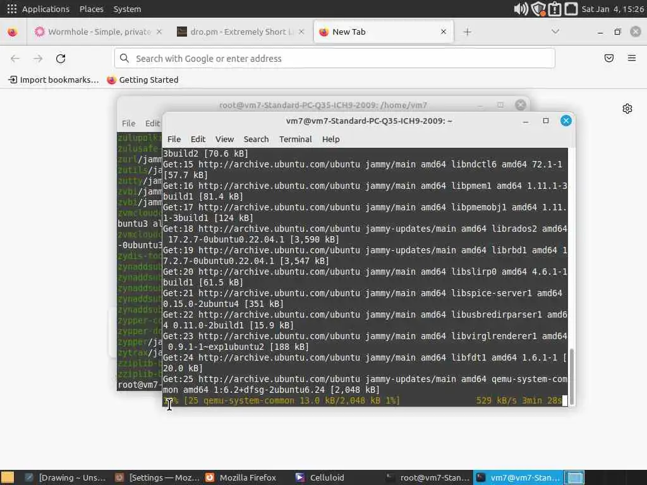
Task: Switch to Settings — Mozilla taskbar item
Action: click(157, 477)
